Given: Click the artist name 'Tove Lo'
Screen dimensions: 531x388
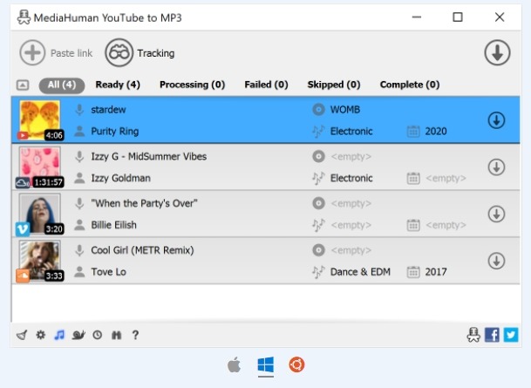Looking at the screenshot, I should click(108, 272).
